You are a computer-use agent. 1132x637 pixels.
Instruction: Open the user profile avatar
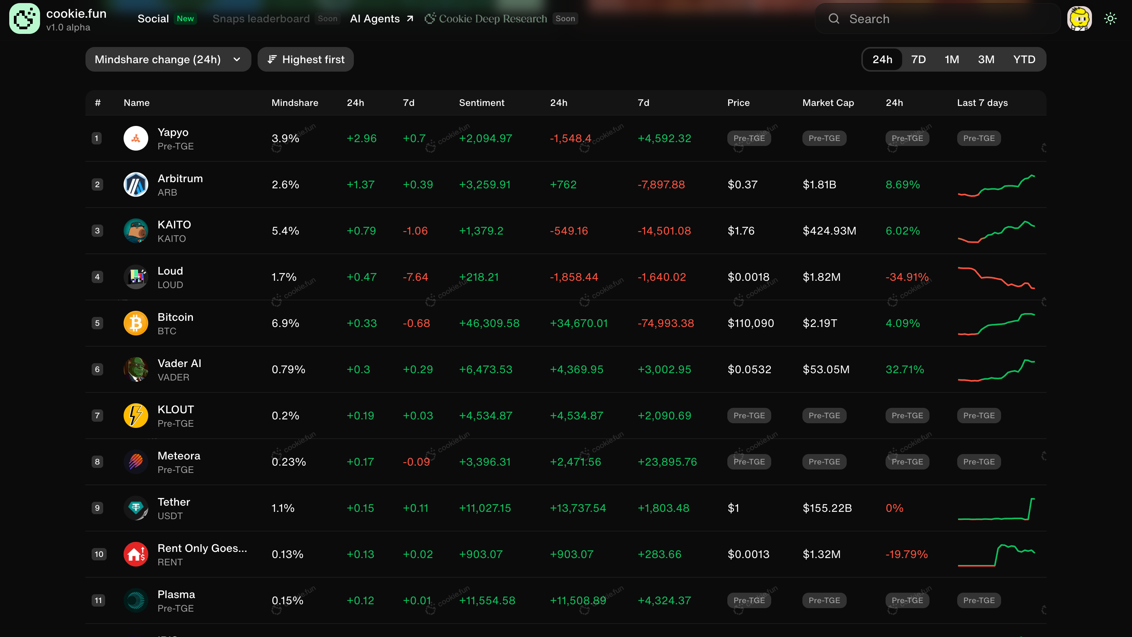pos(1079,18)
